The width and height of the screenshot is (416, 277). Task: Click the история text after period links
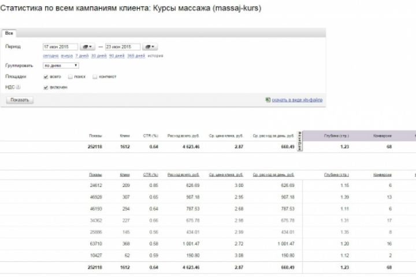(155, 55)
